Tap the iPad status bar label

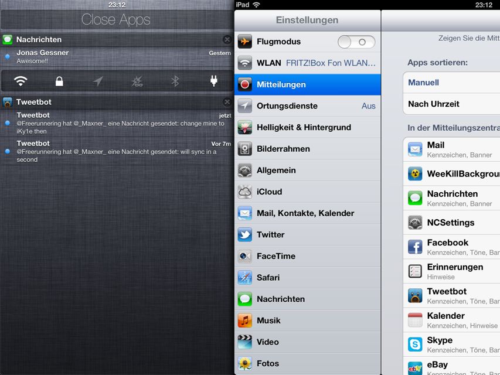[x=242, y=5]
